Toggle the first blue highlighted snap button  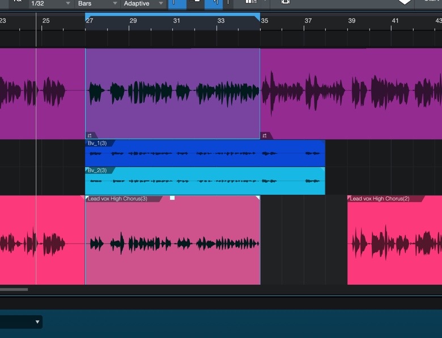(177, 3)
